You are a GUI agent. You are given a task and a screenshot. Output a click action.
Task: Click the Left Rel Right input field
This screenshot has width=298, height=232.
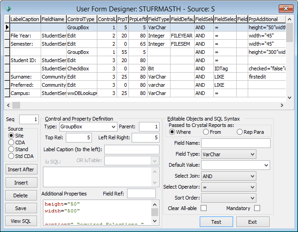[x=146, y=137]
